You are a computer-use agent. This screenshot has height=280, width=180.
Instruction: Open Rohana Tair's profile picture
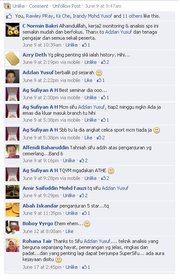click(x=12, y=245)
